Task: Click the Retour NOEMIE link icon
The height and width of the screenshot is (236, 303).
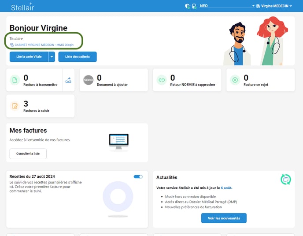Action: pos(162,80)
